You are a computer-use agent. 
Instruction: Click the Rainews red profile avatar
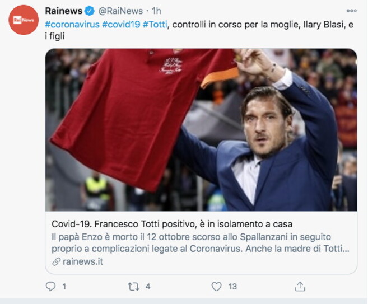24,20
